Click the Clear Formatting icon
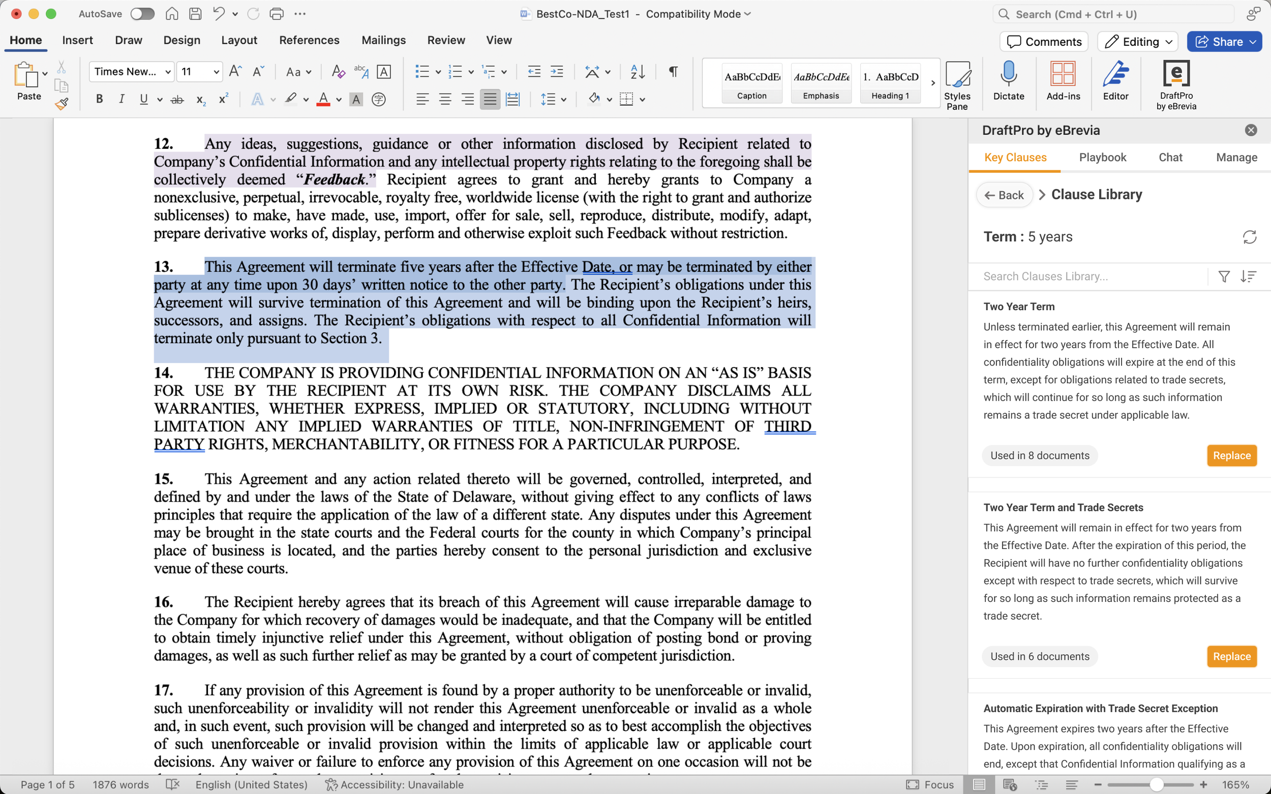Image resolution: width=1271 pixels, height=794 pixels. click(338, 71)
